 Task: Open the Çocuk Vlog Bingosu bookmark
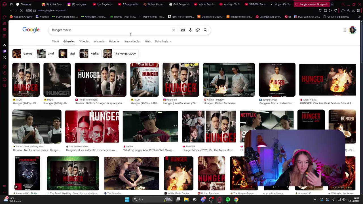pyautogui.click(x=336, y=17)
